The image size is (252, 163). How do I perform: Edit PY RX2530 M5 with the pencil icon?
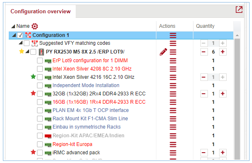163,52
